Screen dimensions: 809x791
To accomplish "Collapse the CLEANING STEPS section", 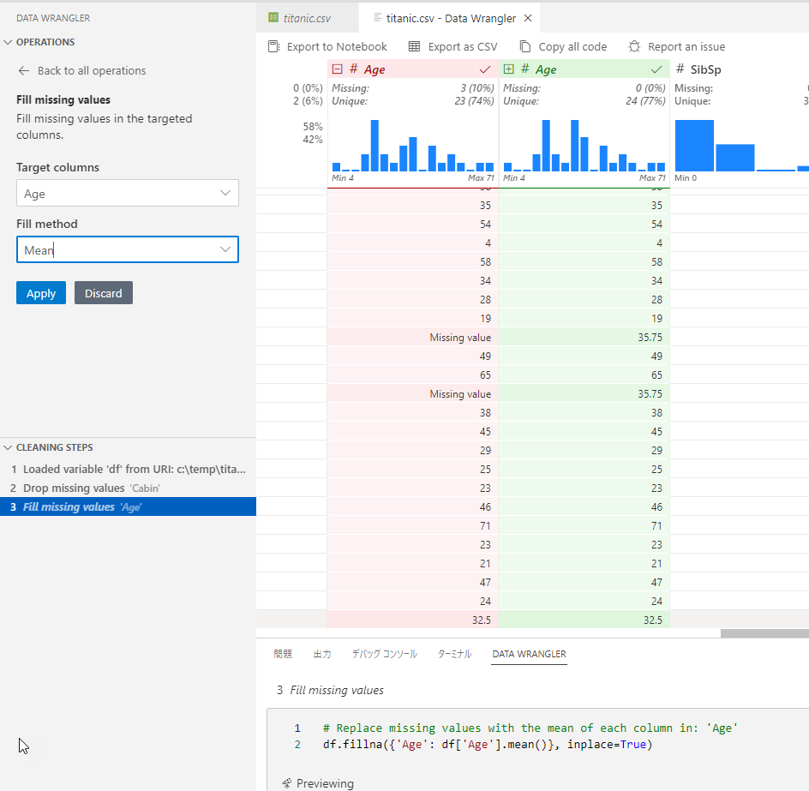I will 7,446.
